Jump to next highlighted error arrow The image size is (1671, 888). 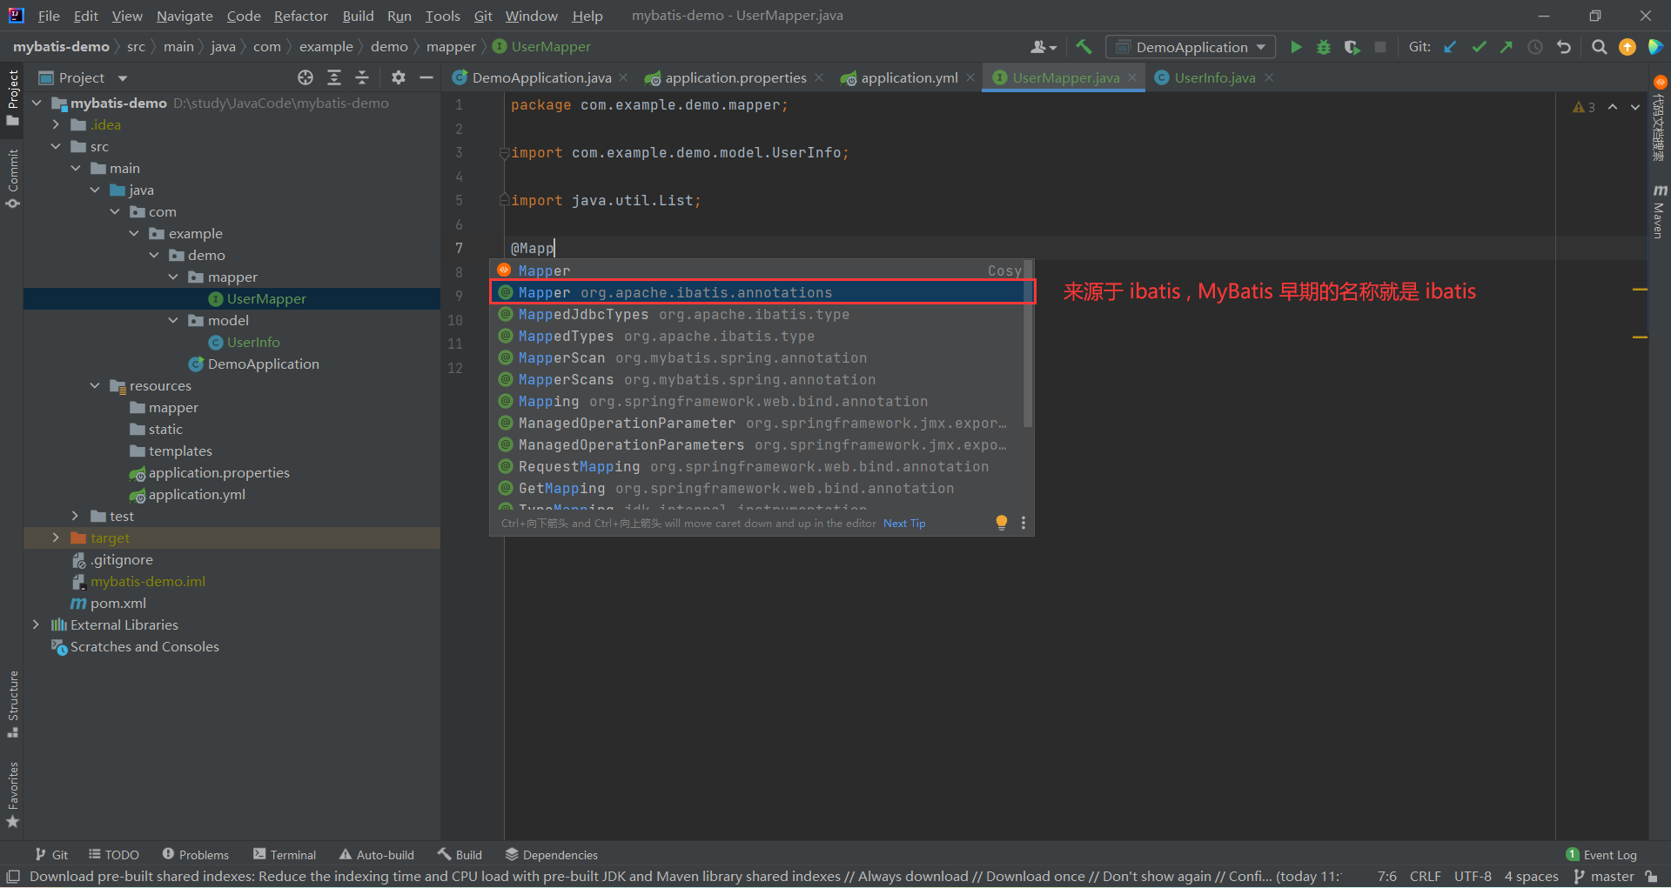click(1635, 107)
